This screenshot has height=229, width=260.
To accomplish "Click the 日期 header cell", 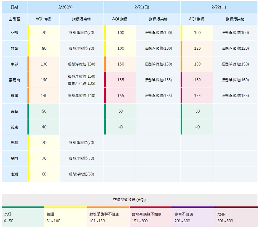I will pos(14,7).
